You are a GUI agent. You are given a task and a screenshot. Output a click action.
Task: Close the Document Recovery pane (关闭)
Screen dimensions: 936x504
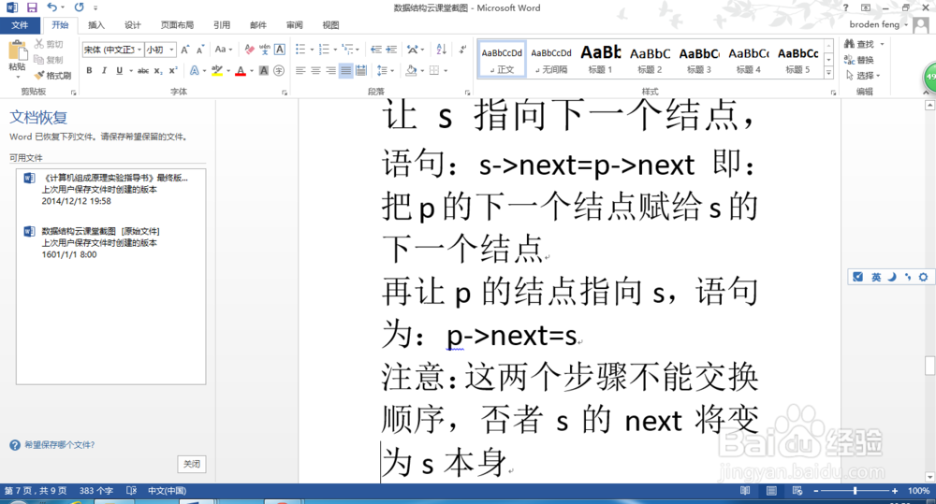click(192, 464)
